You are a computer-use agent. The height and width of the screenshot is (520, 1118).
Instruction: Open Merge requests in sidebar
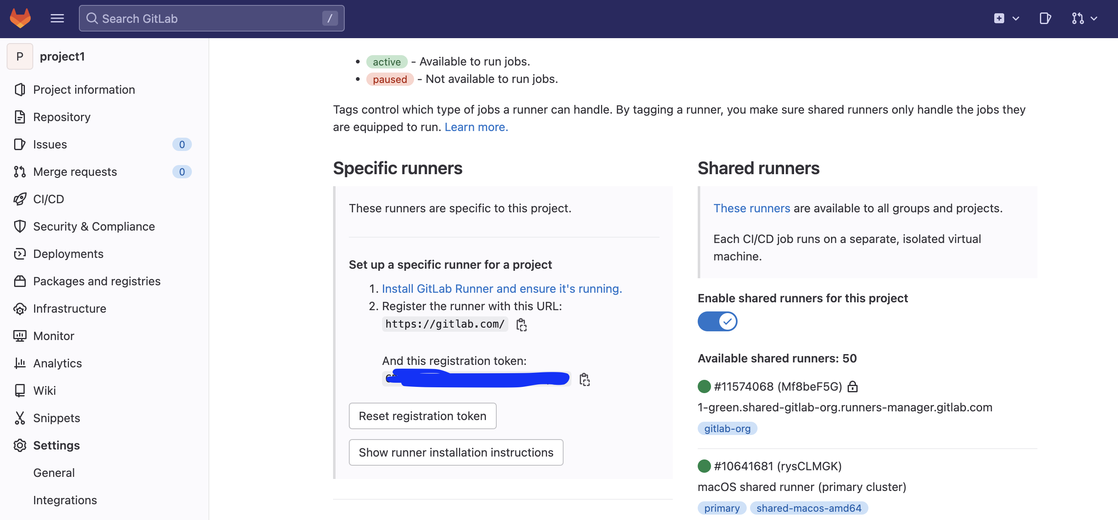(75, 172)
